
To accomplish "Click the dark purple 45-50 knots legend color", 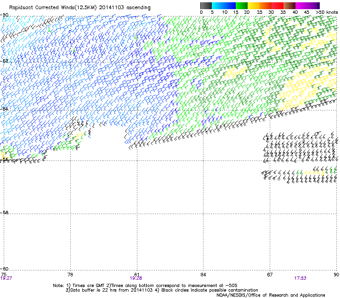I will (313, 6).
